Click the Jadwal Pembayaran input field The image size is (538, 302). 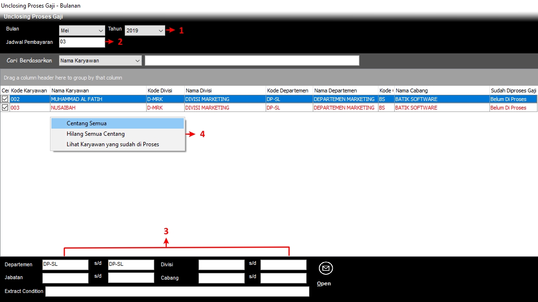(82, 42)
